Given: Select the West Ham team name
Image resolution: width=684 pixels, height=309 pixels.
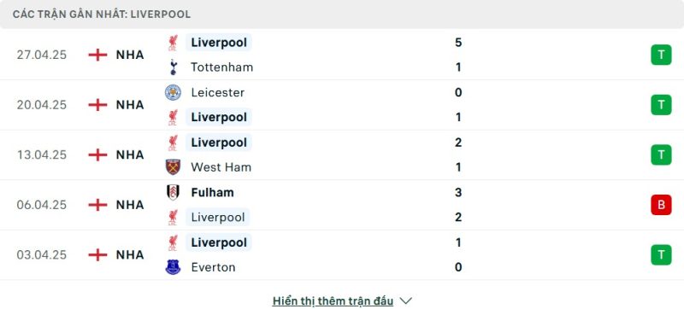Looking at the screenshot, I should [221, 167].
